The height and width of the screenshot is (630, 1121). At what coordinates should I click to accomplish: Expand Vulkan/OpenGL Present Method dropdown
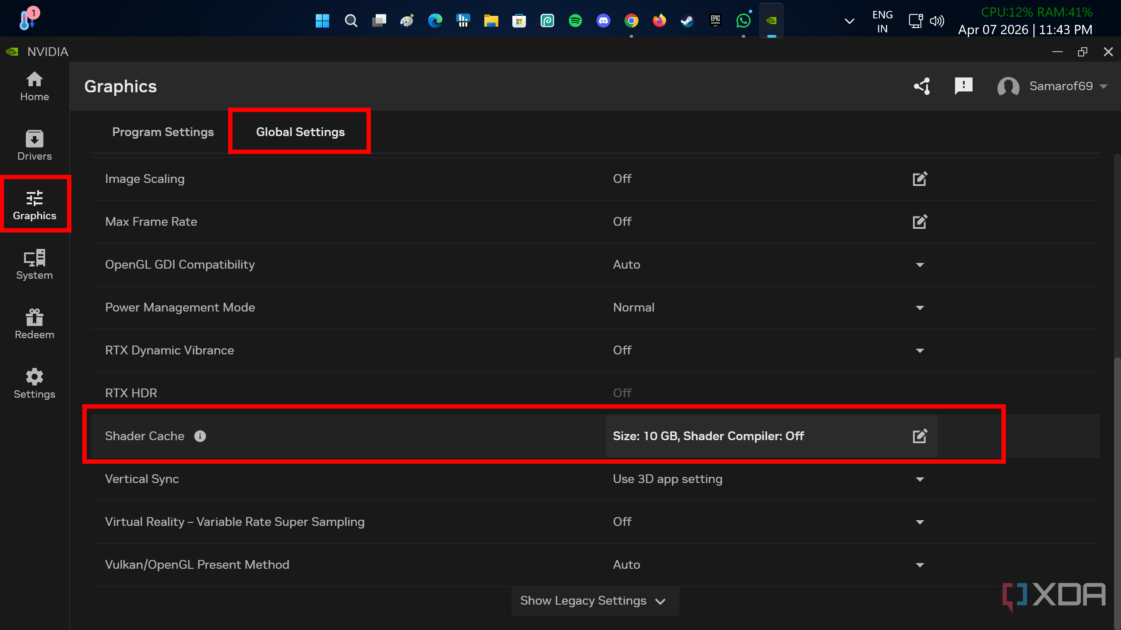tap(920, 565)
